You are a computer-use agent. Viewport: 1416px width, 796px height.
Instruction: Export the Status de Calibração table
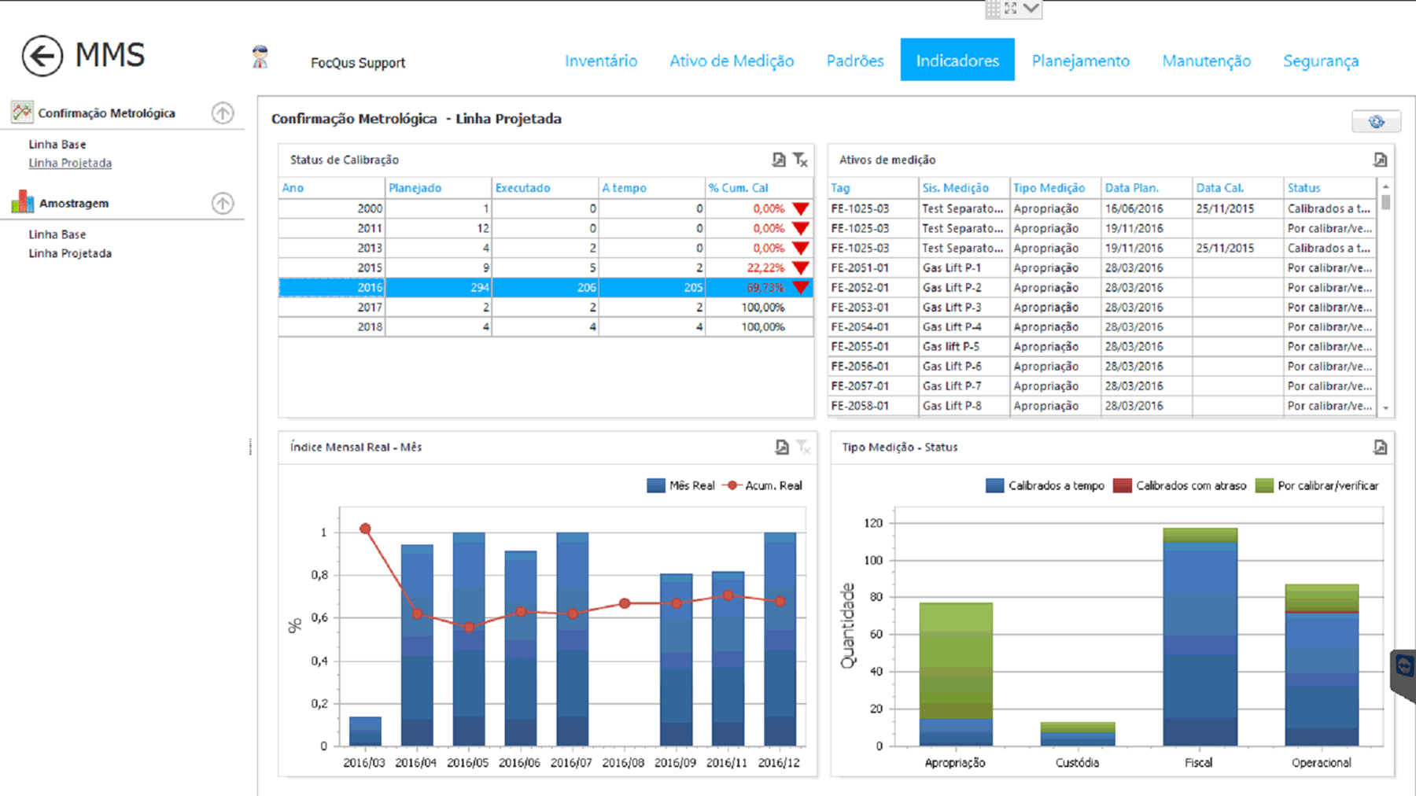point(778,160)
